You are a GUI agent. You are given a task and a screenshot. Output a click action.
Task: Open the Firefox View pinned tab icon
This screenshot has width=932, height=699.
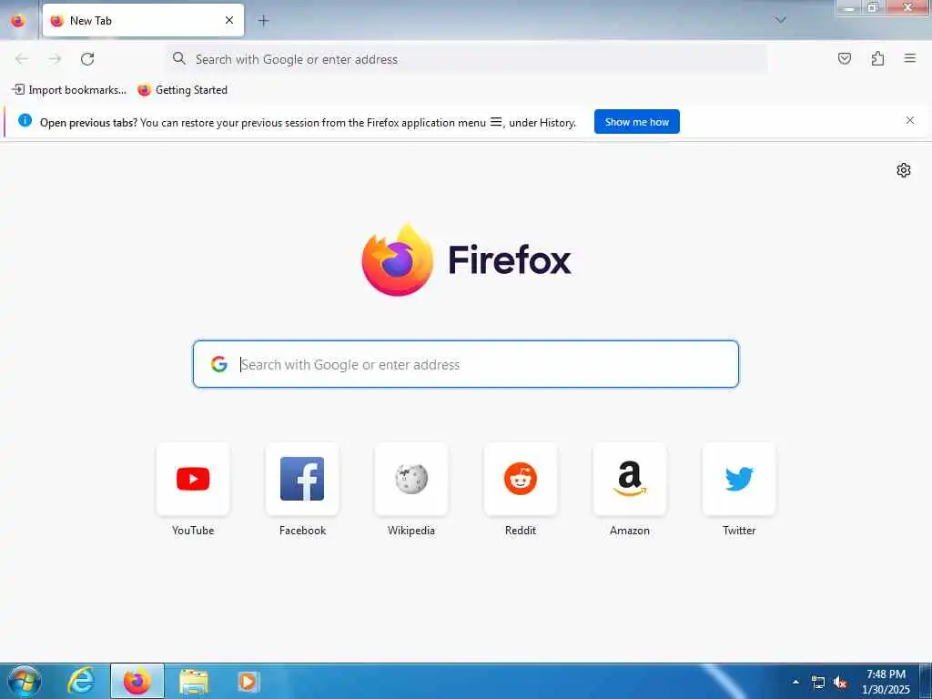click(18, 20)
